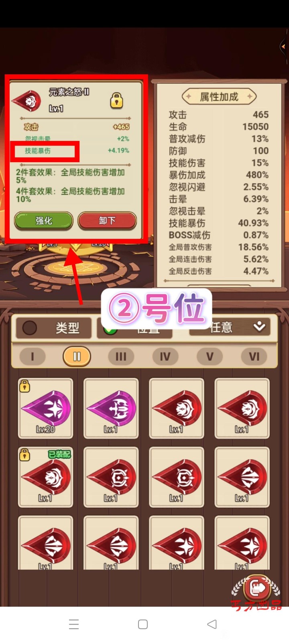Screen dimensions: 289x642
Task: Switch to slot I tab
Action: (x=33, y=356)
